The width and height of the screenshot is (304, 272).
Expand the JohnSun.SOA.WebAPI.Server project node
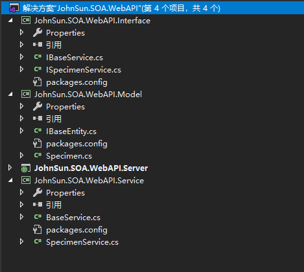10,168
